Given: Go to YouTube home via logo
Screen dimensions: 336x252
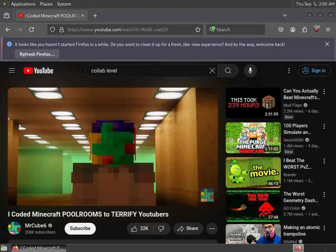Looking at the screenshot, I should click(38, 71).
